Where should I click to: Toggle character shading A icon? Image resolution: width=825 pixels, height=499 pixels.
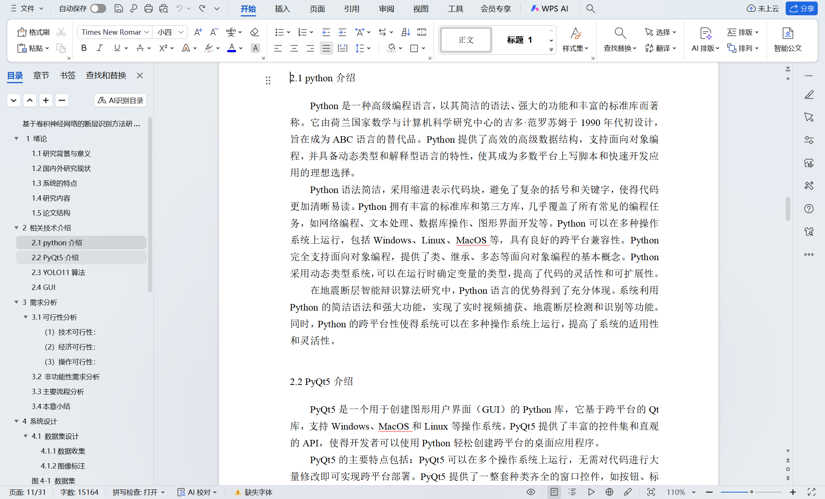coord(255,48)
